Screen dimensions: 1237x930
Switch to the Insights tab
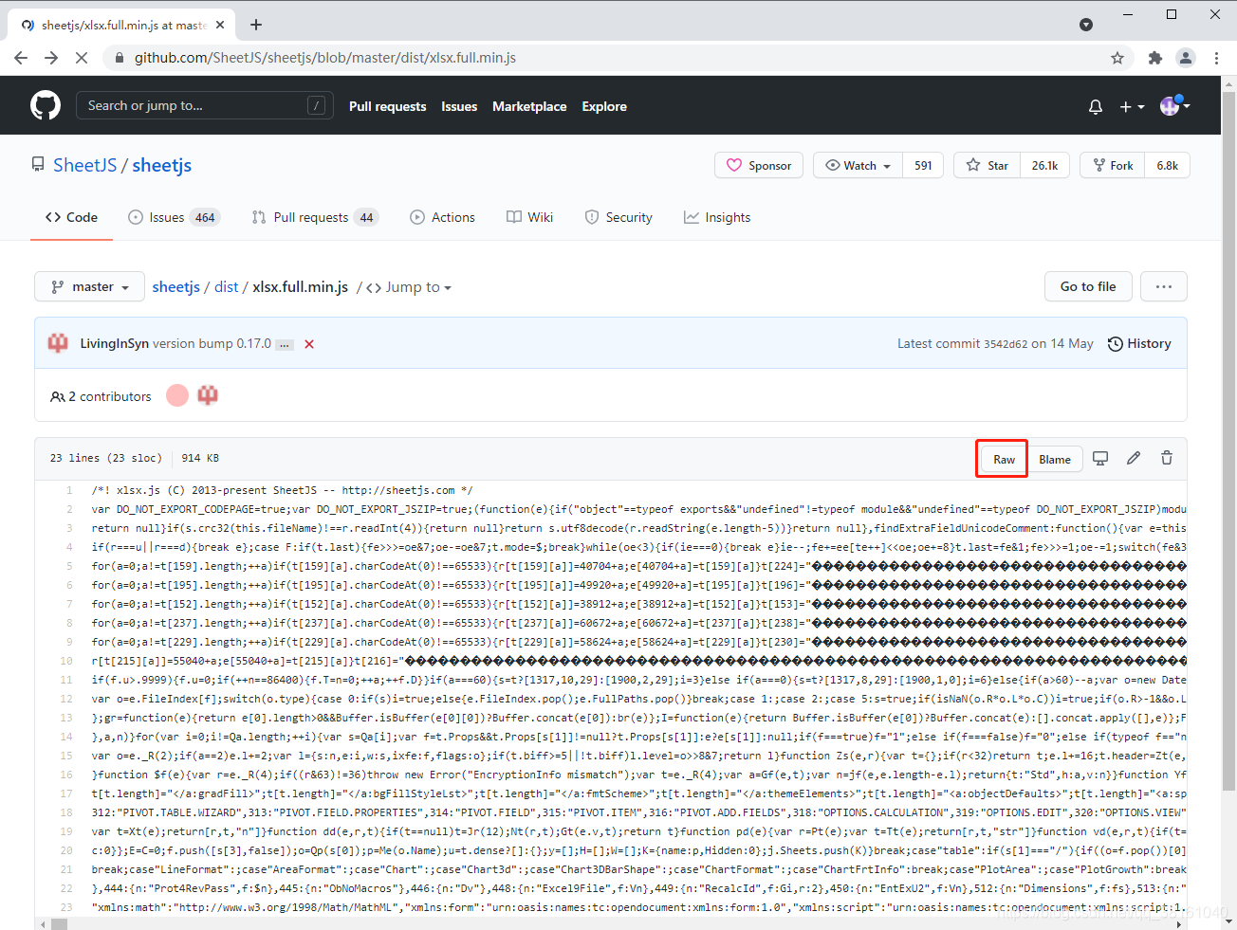717,217
